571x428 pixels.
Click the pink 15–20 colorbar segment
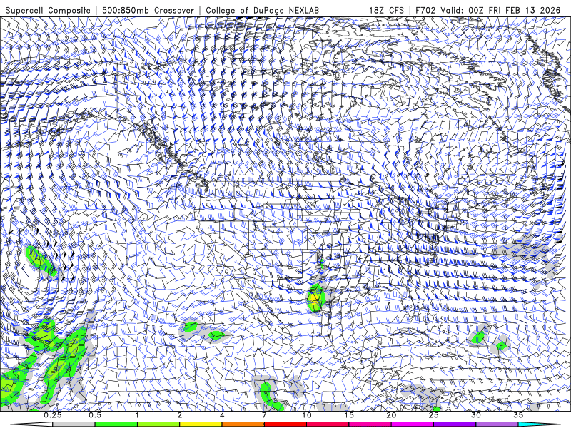click(370, 424)
